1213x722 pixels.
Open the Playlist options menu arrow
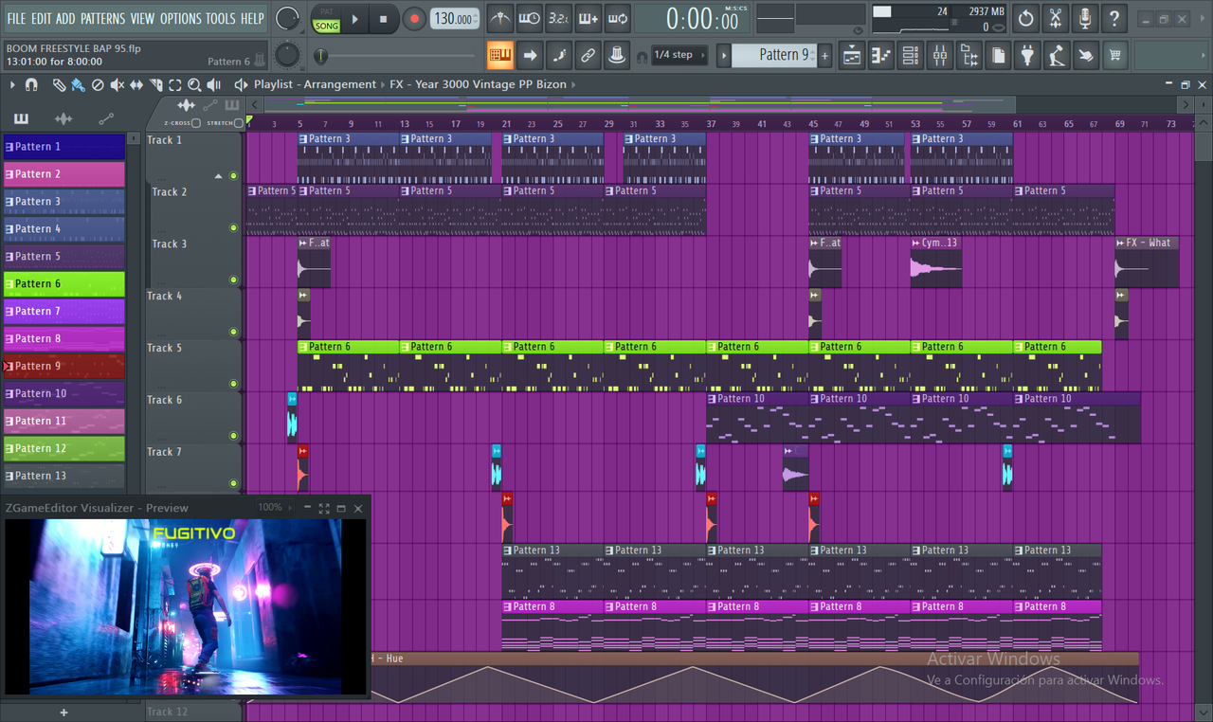point(12,84)
